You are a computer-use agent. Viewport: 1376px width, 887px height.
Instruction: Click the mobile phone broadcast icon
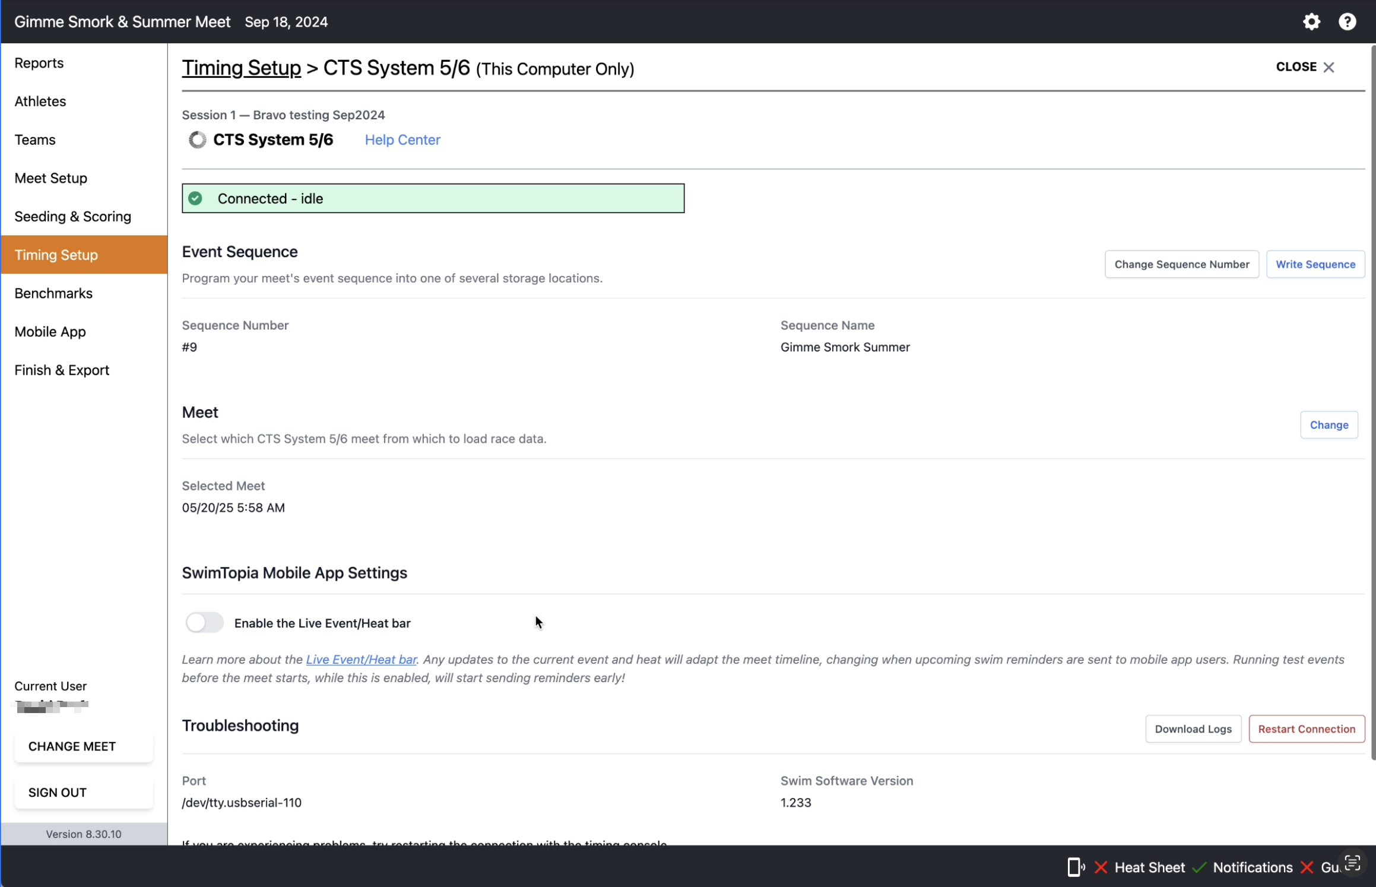point(1076,867)
